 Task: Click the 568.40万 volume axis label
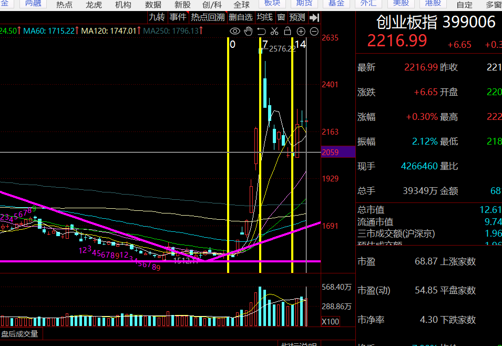point(336,287)
